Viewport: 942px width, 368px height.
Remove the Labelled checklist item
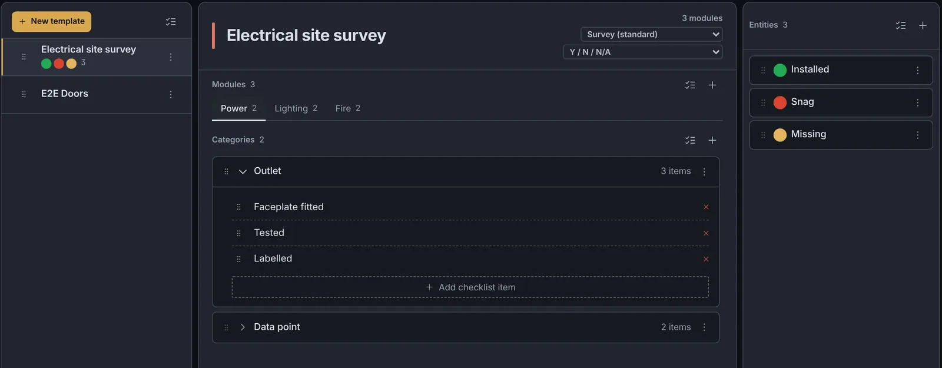[706, 259]
